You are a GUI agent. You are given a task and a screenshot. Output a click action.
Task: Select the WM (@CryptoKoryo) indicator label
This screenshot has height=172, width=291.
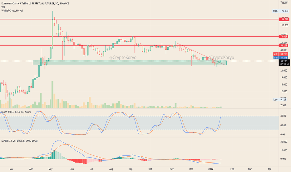pyautogui.click(x=12, y=11)
